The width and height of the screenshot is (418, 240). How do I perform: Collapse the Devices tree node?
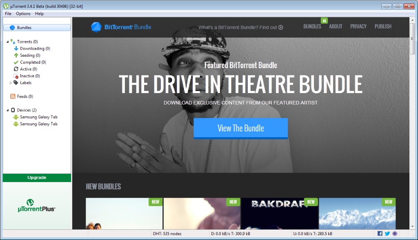(7, 110)
